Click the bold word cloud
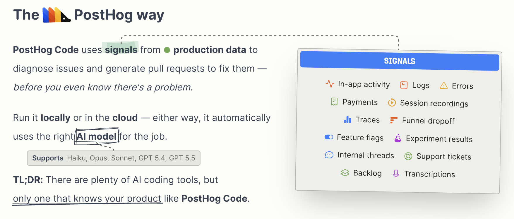Image resolution: width=514 pixels, height=219 pixels. (x=125, y=118)
